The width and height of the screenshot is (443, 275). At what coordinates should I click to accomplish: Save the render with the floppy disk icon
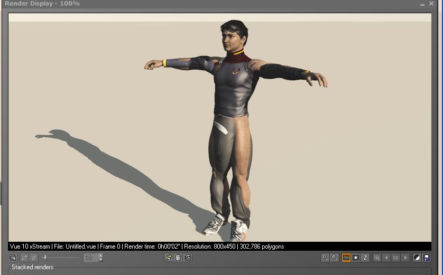coord(427,258)
